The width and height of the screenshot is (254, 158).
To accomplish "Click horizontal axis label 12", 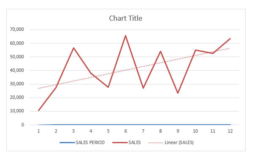I will point(230,131).
